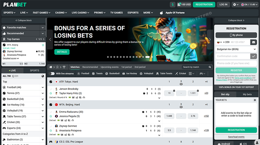260x145 pixels.
Task: Click the dollar payments icon in header
Action: [173, 5]
